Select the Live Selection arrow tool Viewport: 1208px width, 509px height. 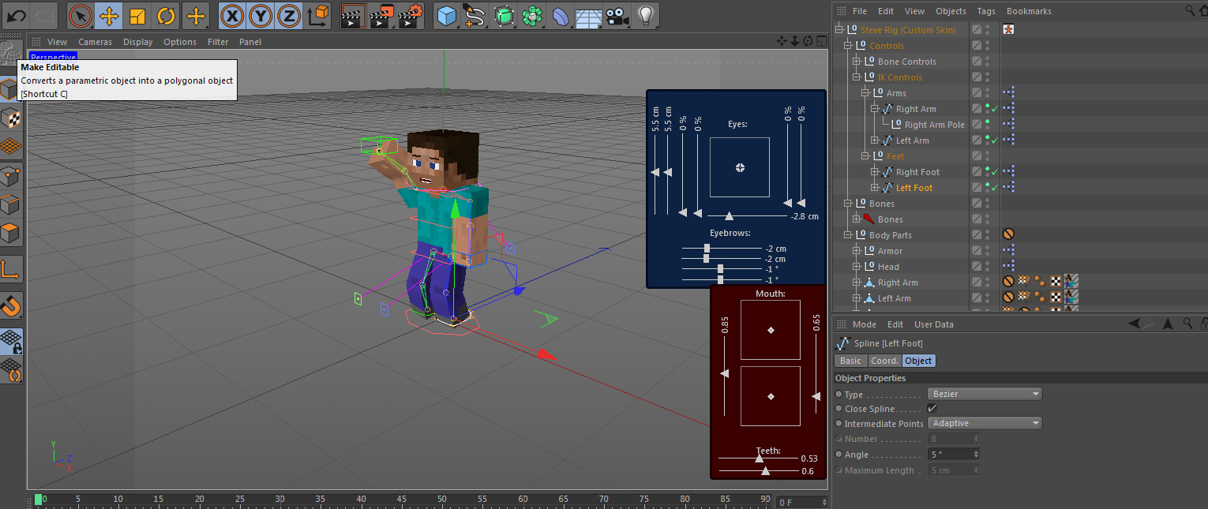(x=80, y=15)
